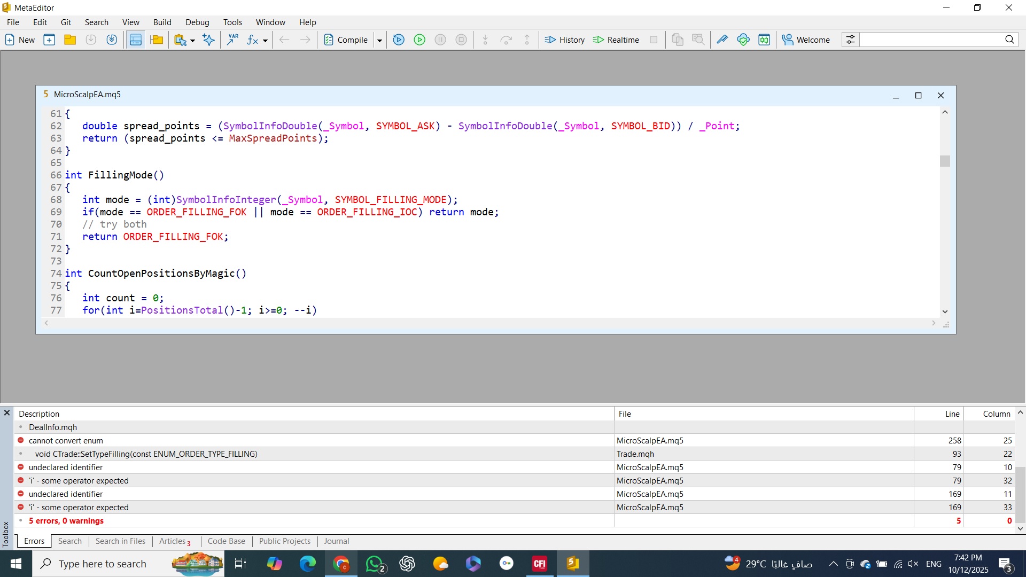The image size is (1026, 577).
Task: Click the Save All download icon
Action: (x=112, y=40)
